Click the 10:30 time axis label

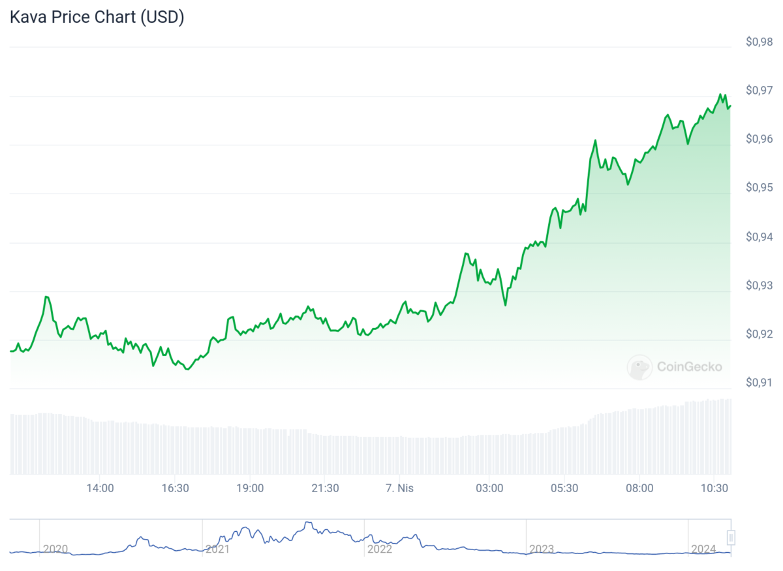click(x=714, y=488)
